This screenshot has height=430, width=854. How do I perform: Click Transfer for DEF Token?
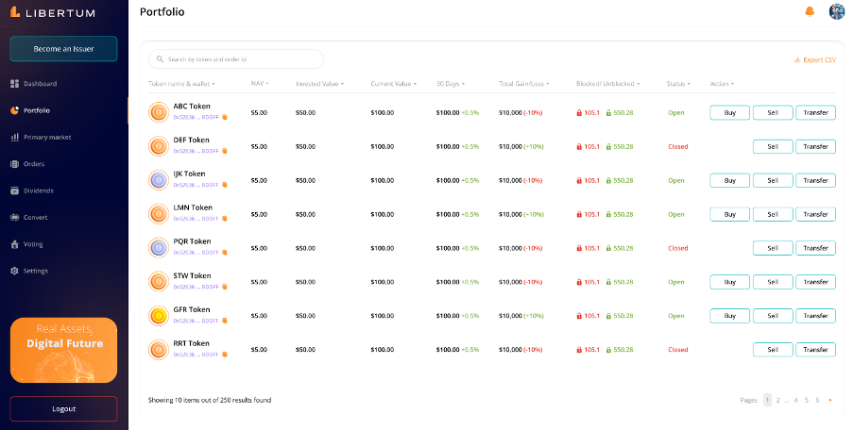[x=815, y=146]
